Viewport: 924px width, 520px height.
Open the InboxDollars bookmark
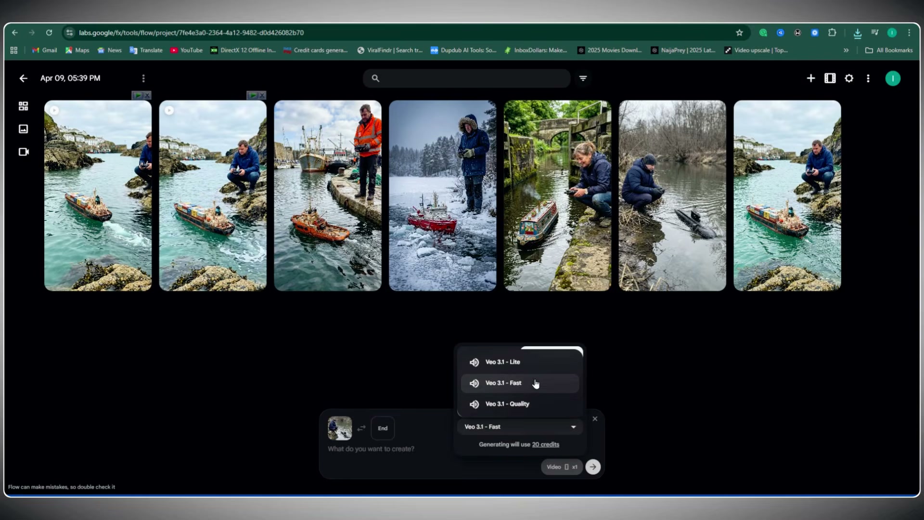[x=536, y=50]
